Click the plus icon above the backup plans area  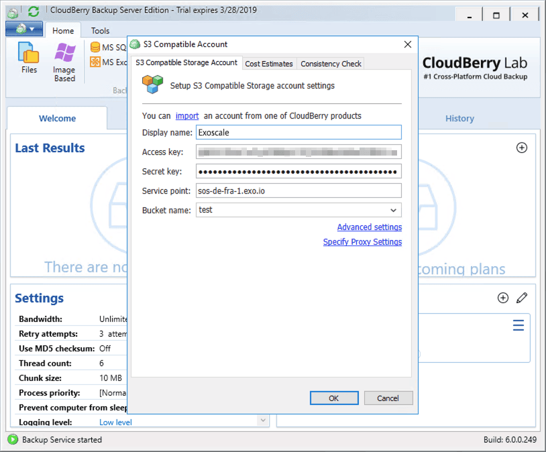point(522,148)
